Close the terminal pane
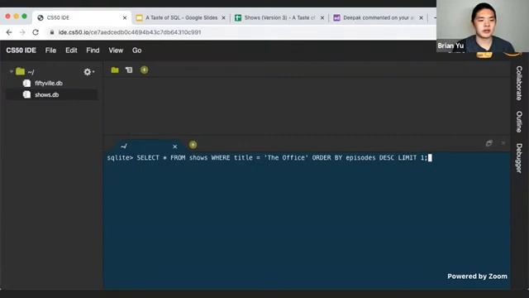Image resolution: width=529 pixels, height=298 pixels. (x=503, y=143)
